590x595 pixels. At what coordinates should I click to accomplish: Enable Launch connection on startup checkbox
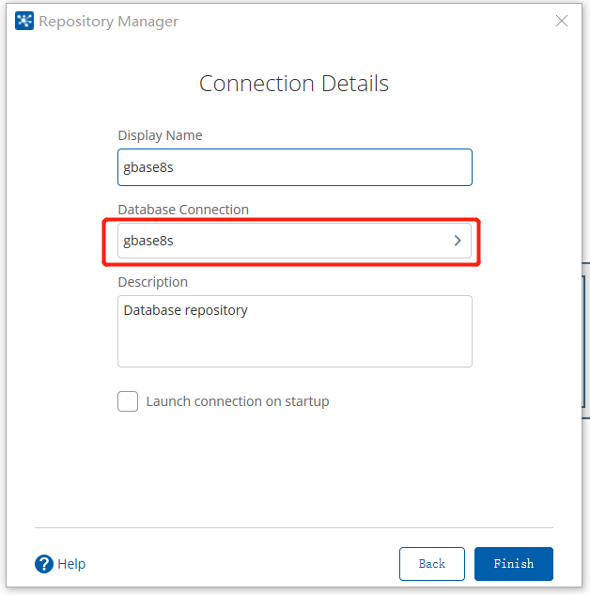[x=128, y=401]
